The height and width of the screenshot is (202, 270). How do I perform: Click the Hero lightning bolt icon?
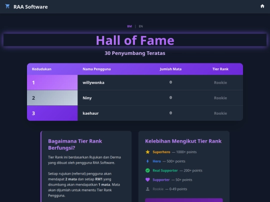click(x=147, y=161)
